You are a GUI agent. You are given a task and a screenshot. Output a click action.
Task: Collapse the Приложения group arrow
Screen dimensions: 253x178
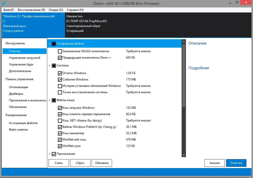49,154
